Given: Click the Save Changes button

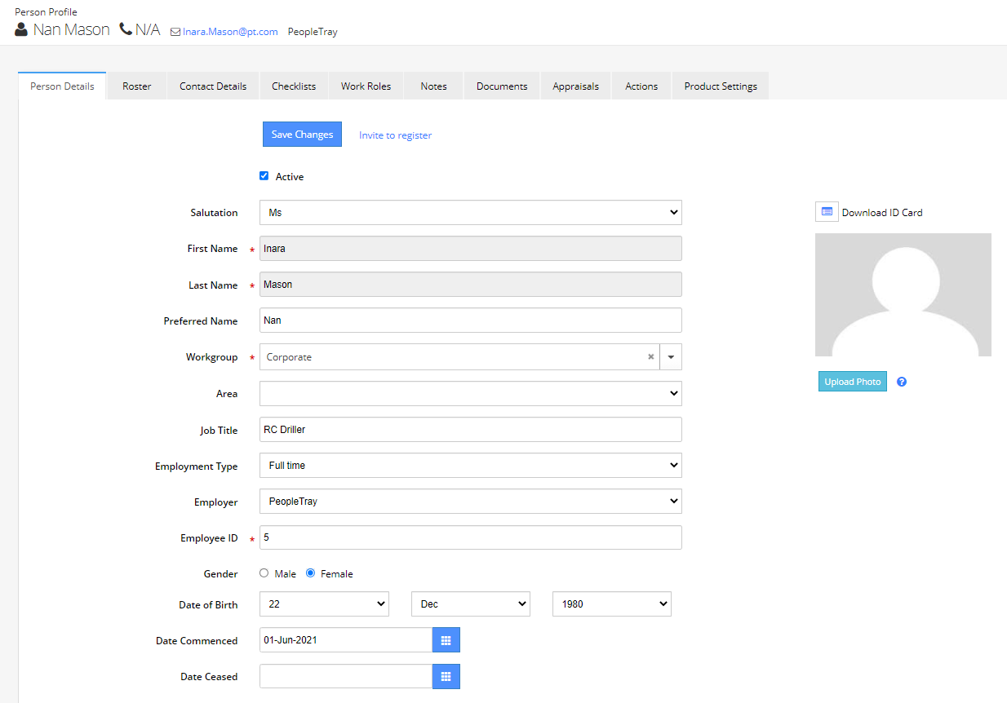Looking at the screenshot, I should pos(302,134).
